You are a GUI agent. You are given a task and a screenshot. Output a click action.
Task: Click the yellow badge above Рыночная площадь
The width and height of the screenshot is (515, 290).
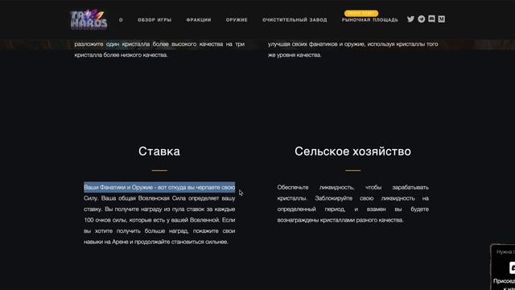pos(361,13)
